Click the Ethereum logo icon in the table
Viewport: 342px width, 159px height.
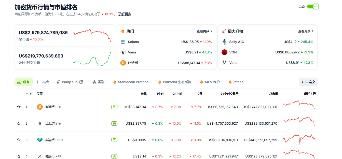tap(40, 123)
